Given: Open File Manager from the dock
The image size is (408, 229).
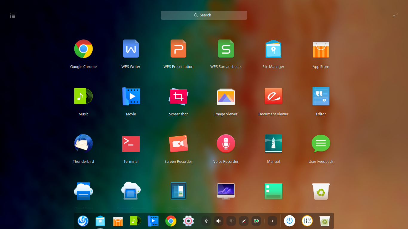Looking at the screenshot, I should pyautogui.click(x=100, y=221).
